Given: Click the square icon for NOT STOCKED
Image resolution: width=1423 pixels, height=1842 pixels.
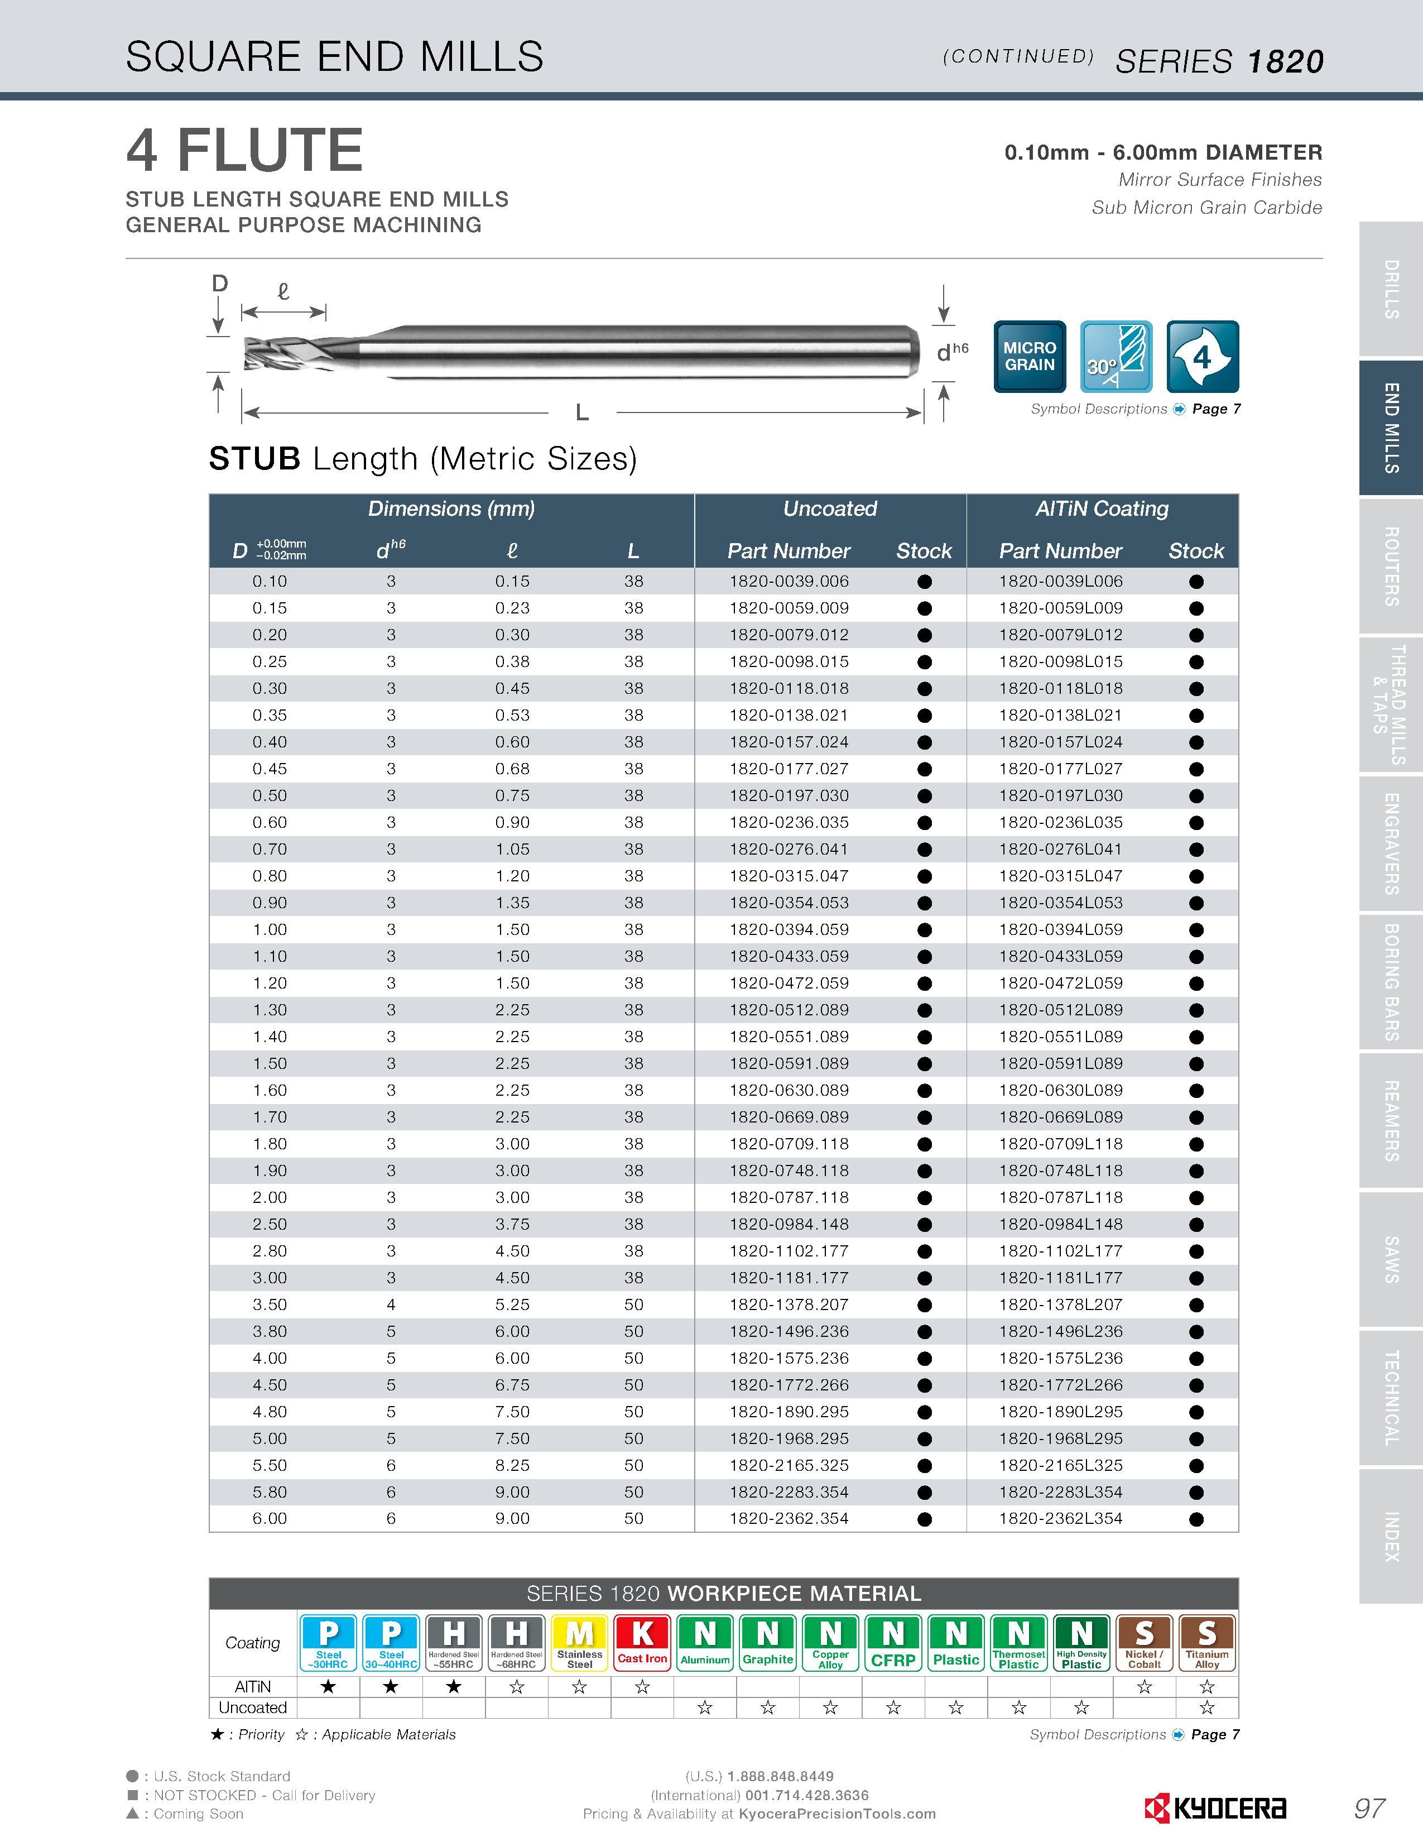Looking at the screenshot, I should pos(132,1795).
